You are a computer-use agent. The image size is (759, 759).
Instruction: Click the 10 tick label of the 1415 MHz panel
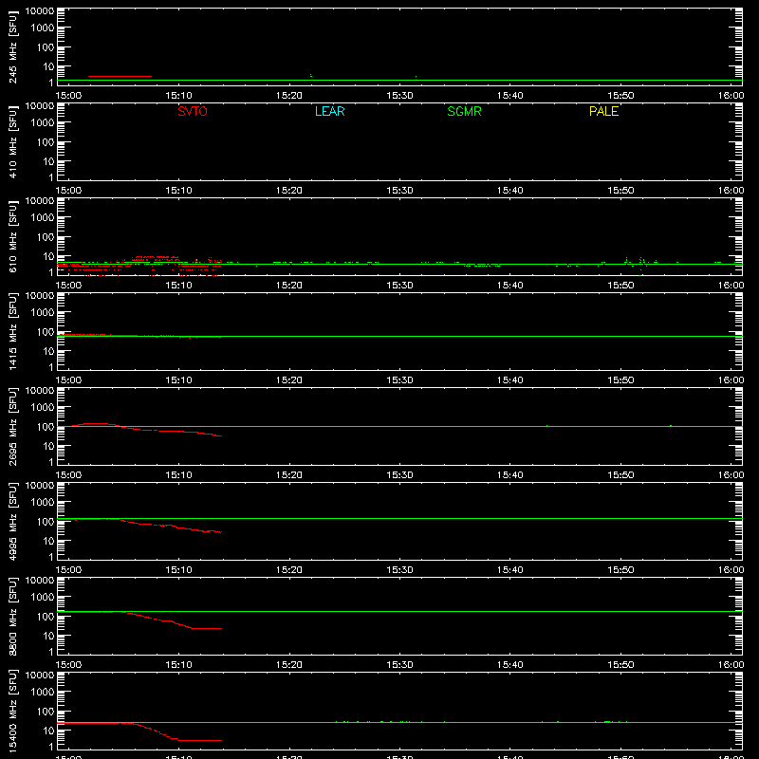(48, 351)
